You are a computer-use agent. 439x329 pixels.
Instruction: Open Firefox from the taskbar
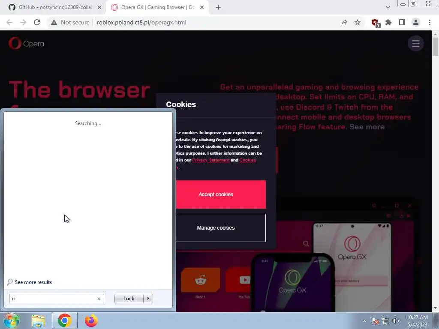coord(91,320)
